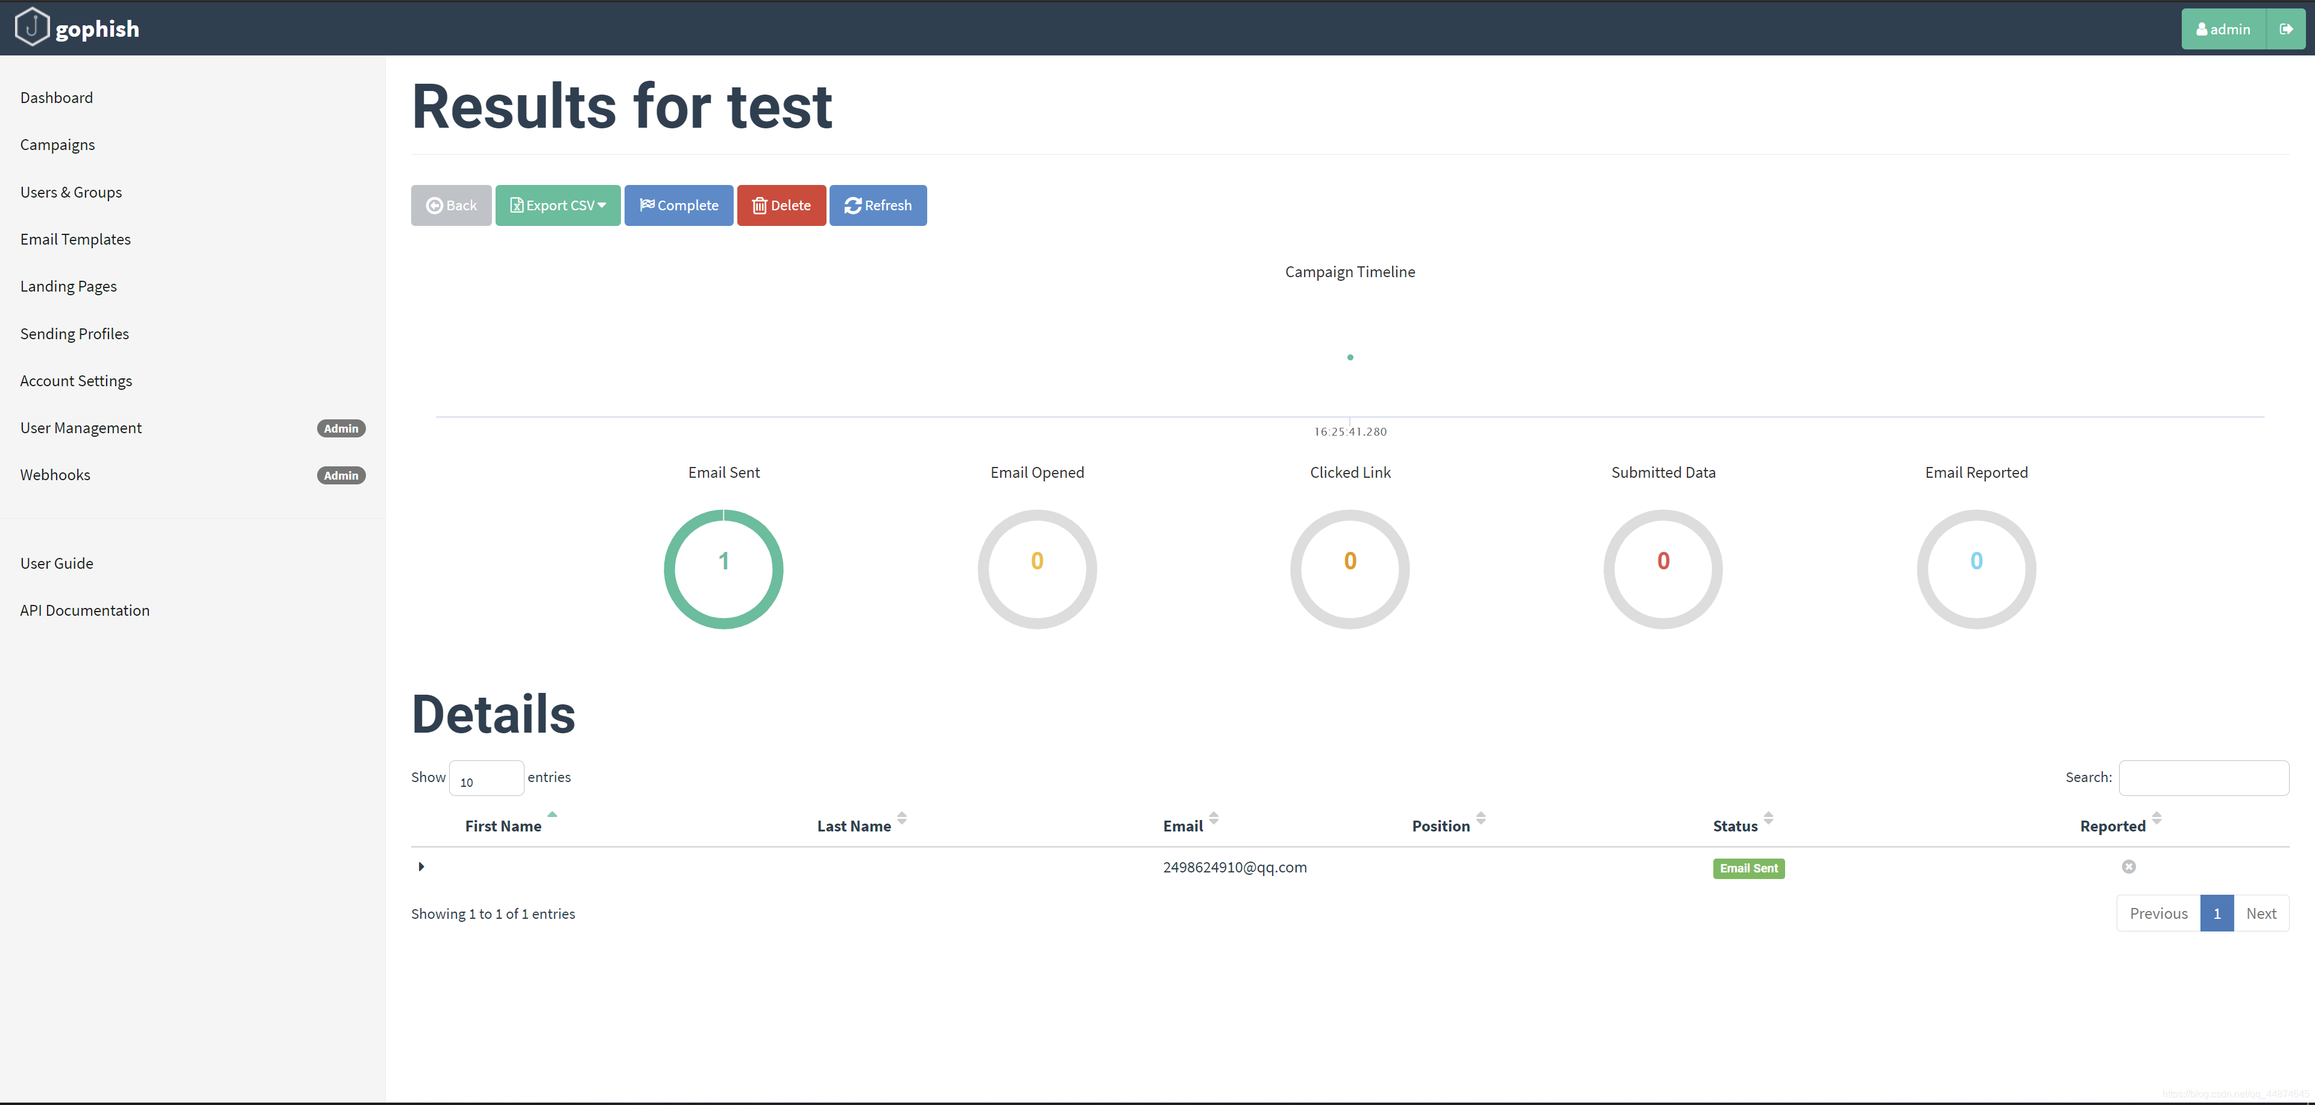Open Account Settings page
This screenshot has height=1105, width=2315.
click(77, 381)
